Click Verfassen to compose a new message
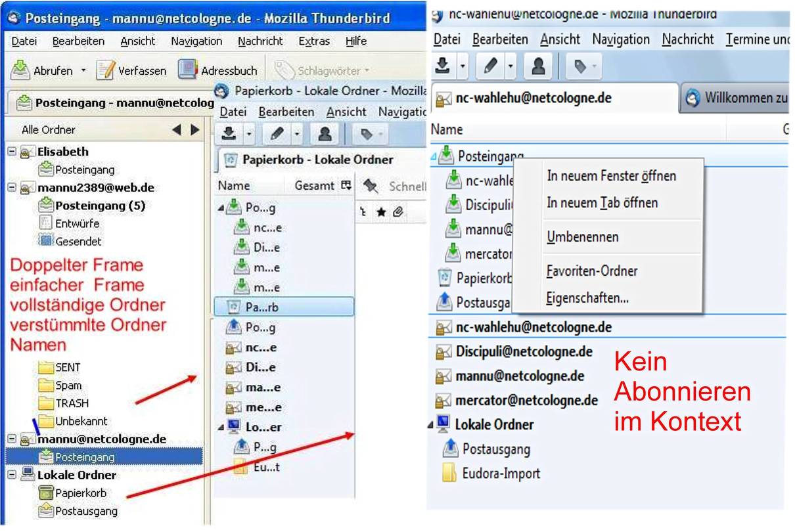795x532 pixels. coord(131,70)
